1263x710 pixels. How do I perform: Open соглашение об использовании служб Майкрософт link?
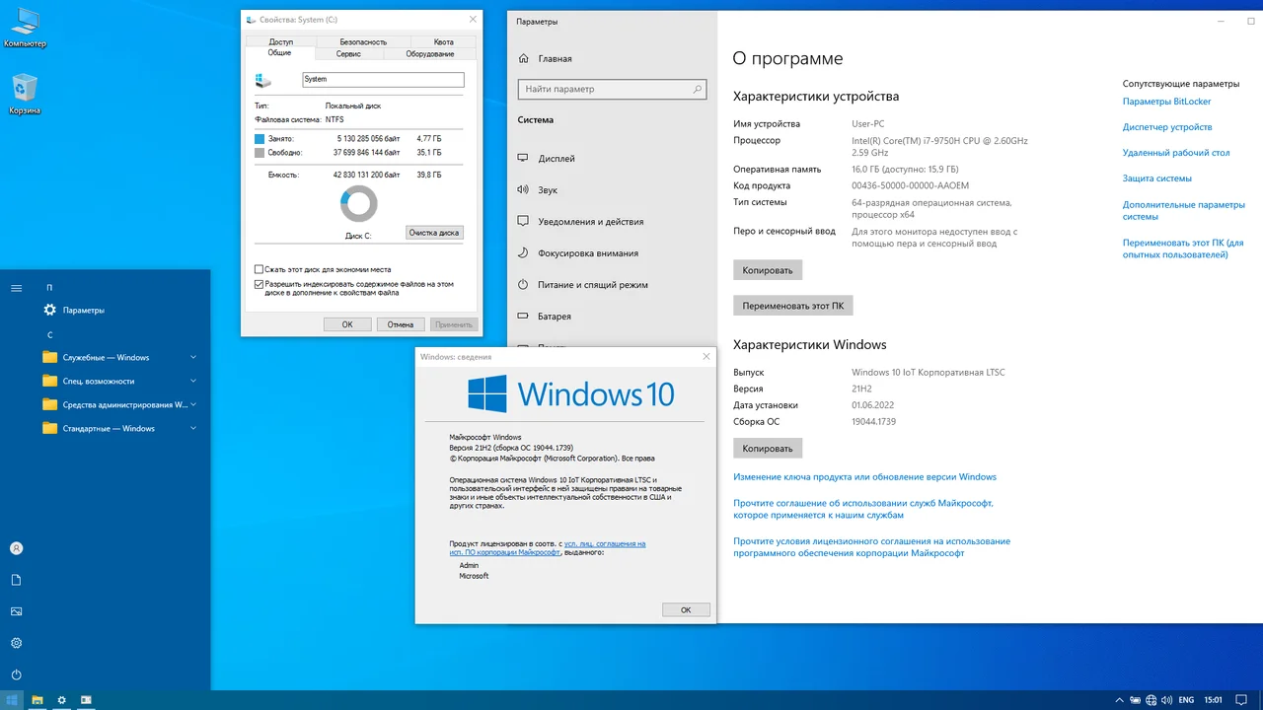(863, 509)
